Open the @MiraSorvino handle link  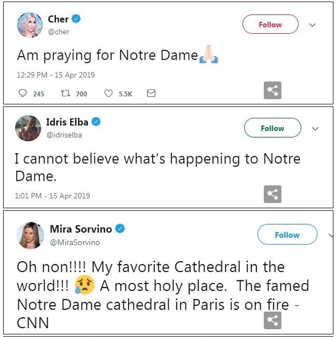pyautogui.click(x=75, y=242)
